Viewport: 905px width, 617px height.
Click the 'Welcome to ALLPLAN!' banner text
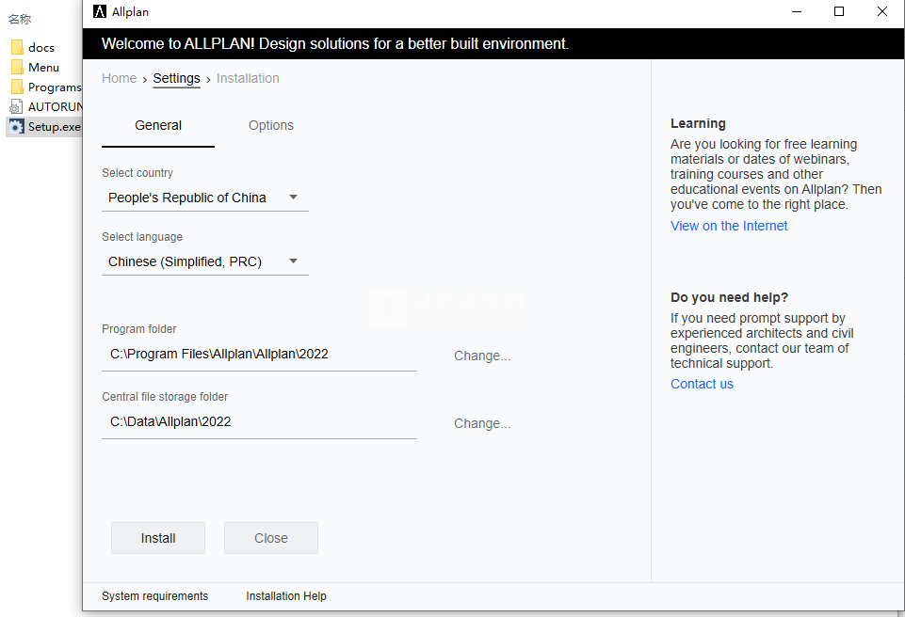click(x=335, y=44)
